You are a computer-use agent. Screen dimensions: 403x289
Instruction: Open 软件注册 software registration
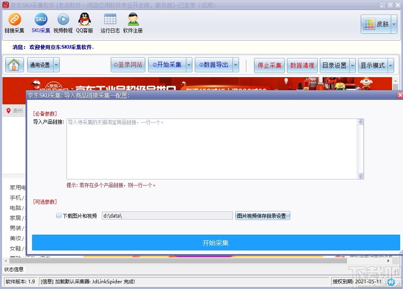(x=133, y=23)
